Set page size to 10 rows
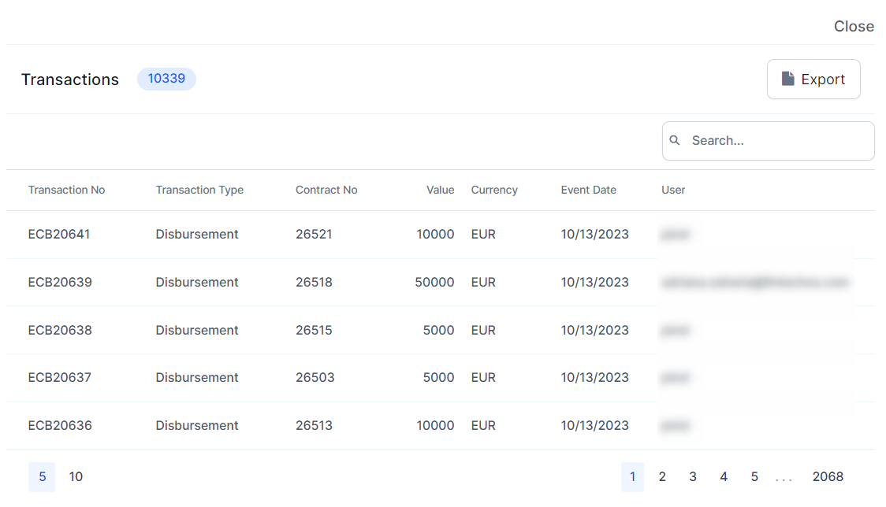The width and height of the screenshot is (886, 507). (x=76, y=477)
